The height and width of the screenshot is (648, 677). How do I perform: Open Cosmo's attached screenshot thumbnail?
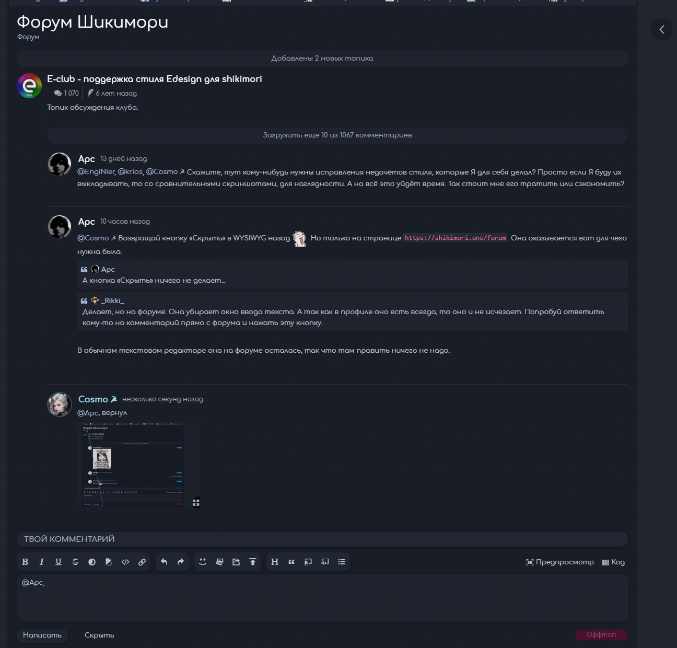point(139,465)
